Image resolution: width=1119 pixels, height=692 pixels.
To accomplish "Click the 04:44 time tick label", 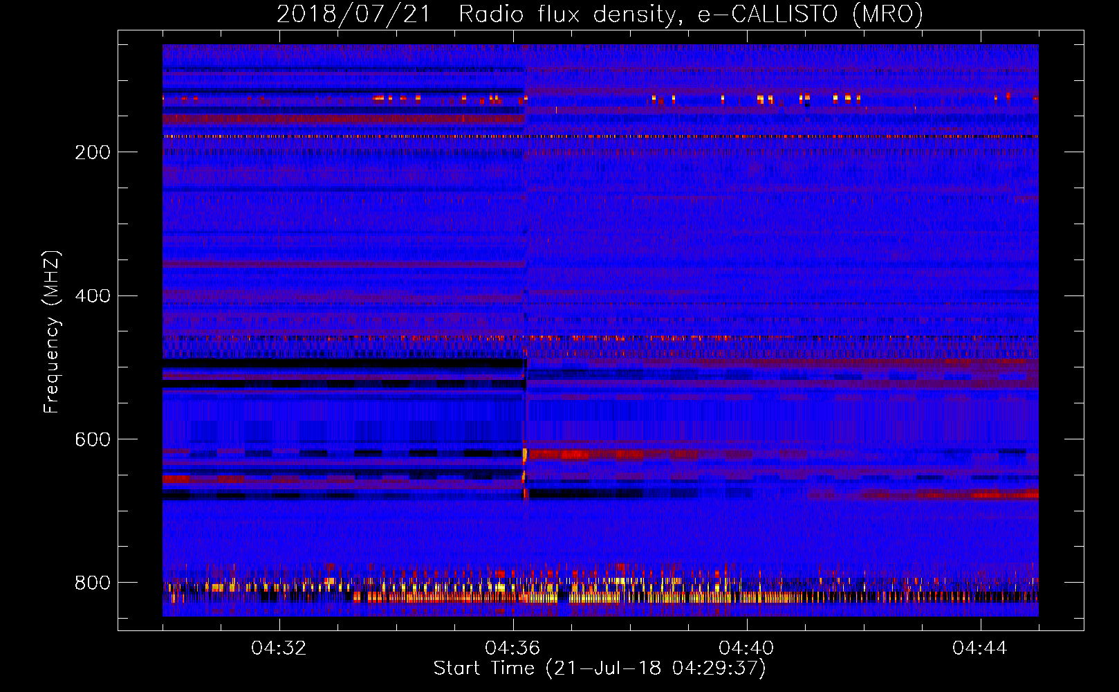I will (980, 648).
